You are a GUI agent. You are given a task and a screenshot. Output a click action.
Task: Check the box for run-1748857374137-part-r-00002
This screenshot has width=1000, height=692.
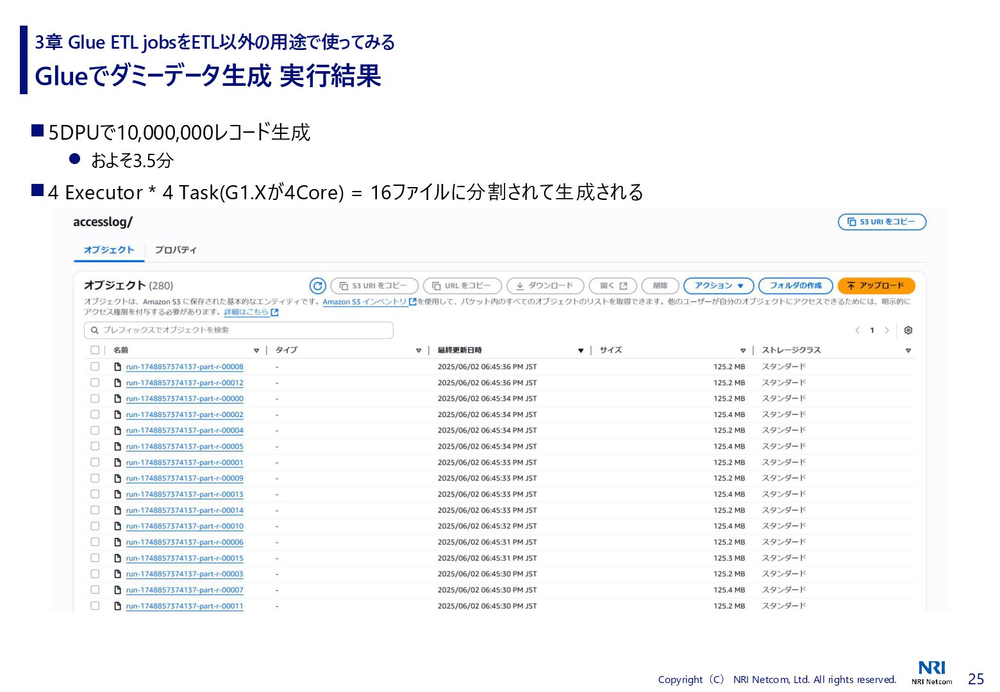(95, 415)
